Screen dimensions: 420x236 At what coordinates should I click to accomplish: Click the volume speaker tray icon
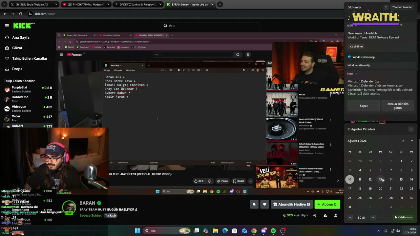(398, 231)
